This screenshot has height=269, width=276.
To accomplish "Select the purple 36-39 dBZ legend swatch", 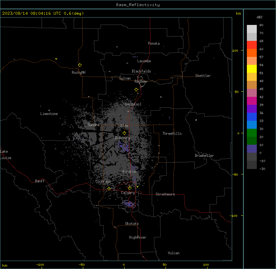I will 252,109.
